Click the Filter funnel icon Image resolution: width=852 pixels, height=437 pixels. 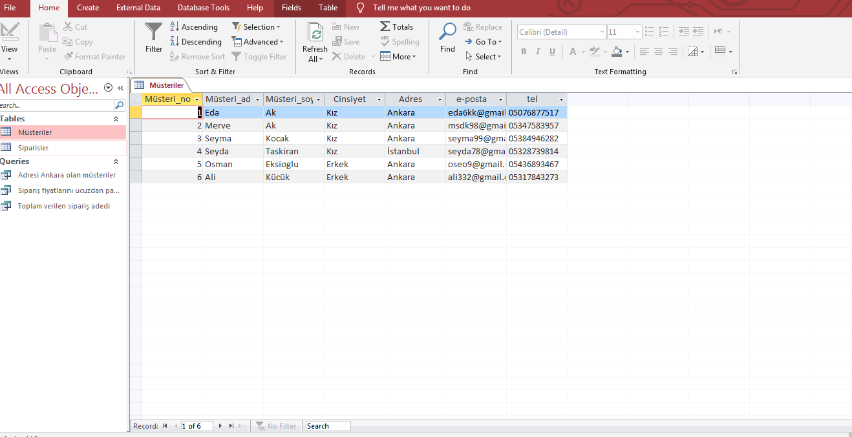pyautogui.click(x=154, y=32)
